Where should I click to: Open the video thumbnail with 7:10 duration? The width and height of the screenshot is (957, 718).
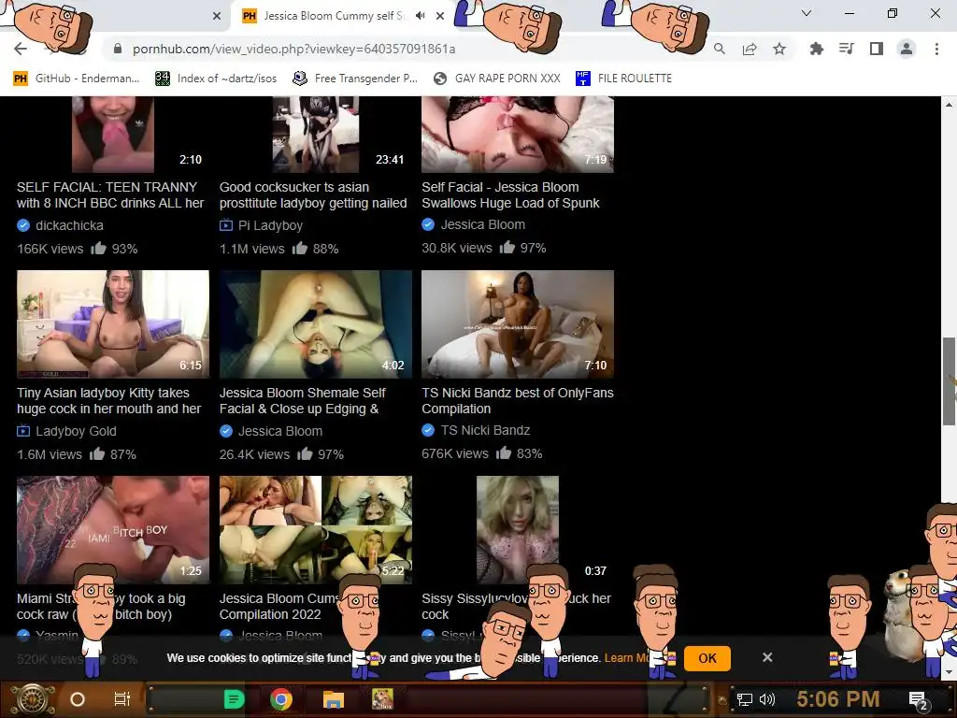point(518,324)
